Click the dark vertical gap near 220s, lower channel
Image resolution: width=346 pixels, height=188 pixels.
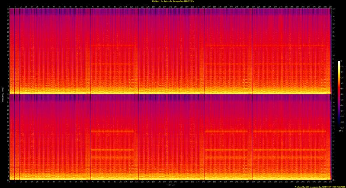point(252,138)
